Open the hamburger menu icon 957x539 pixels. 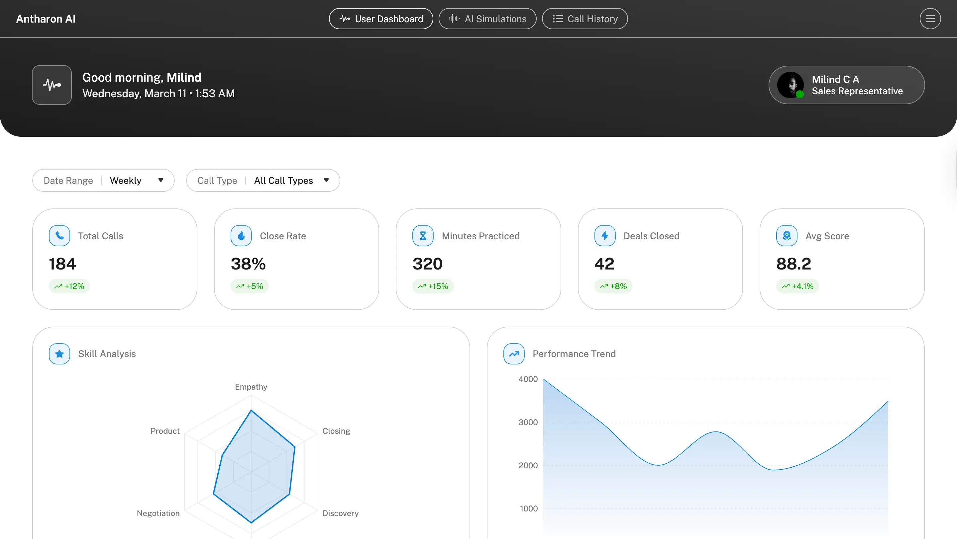930,19
